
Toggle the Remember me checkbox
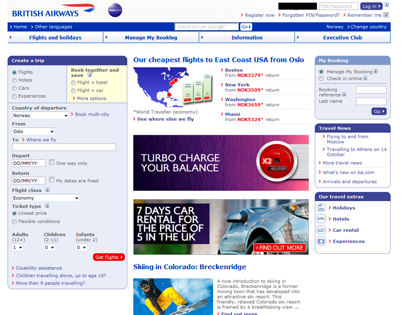[x=386, y=15]
